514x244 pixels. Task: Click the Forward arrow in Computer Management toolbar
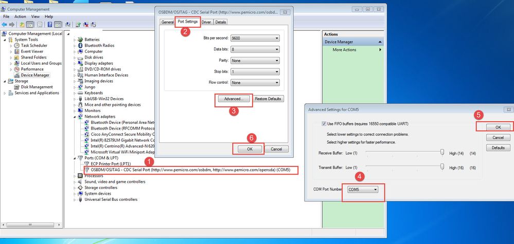[x=12, y=25]
